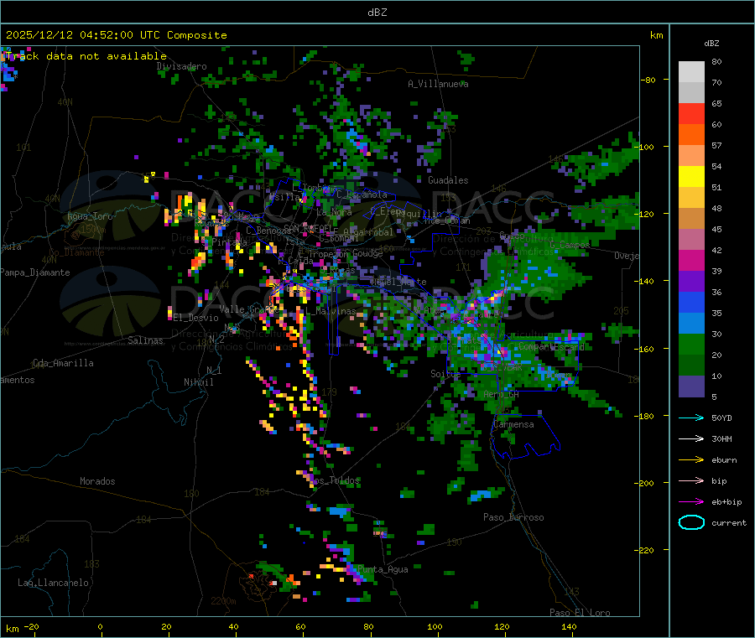Select the magenta 42-39 dBZ legend swatch
This screenshot has width=755, height=638.
[691, 260]
